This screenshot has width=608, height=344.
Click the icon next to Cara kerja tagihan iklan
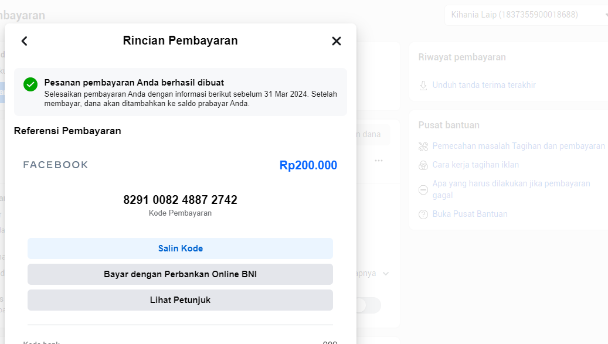click(423, 165)
